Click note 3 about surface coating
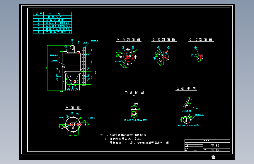The width and height of the screenshot is (254, 164). coord(137,143)
